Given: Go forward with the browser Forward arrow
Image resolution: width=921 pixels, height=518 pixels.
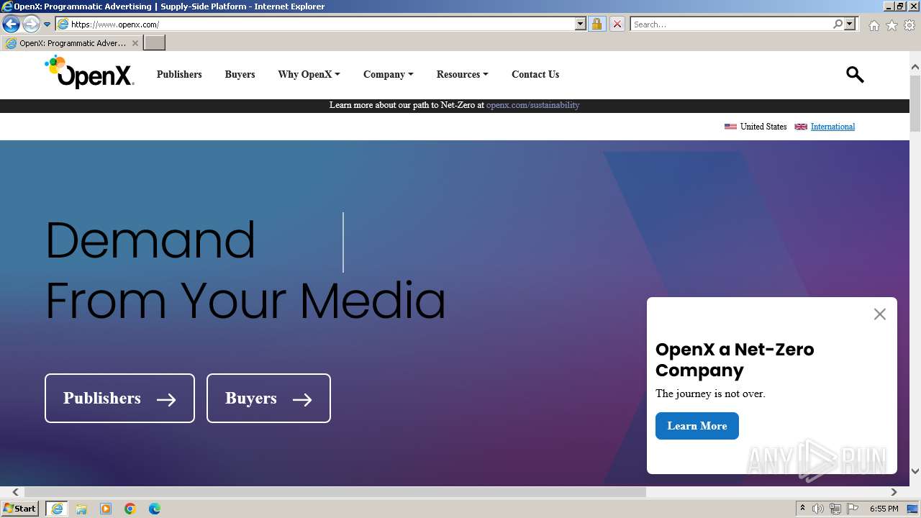Looking at the screenshot, I should pyautogui.click(x=31, y=24).
